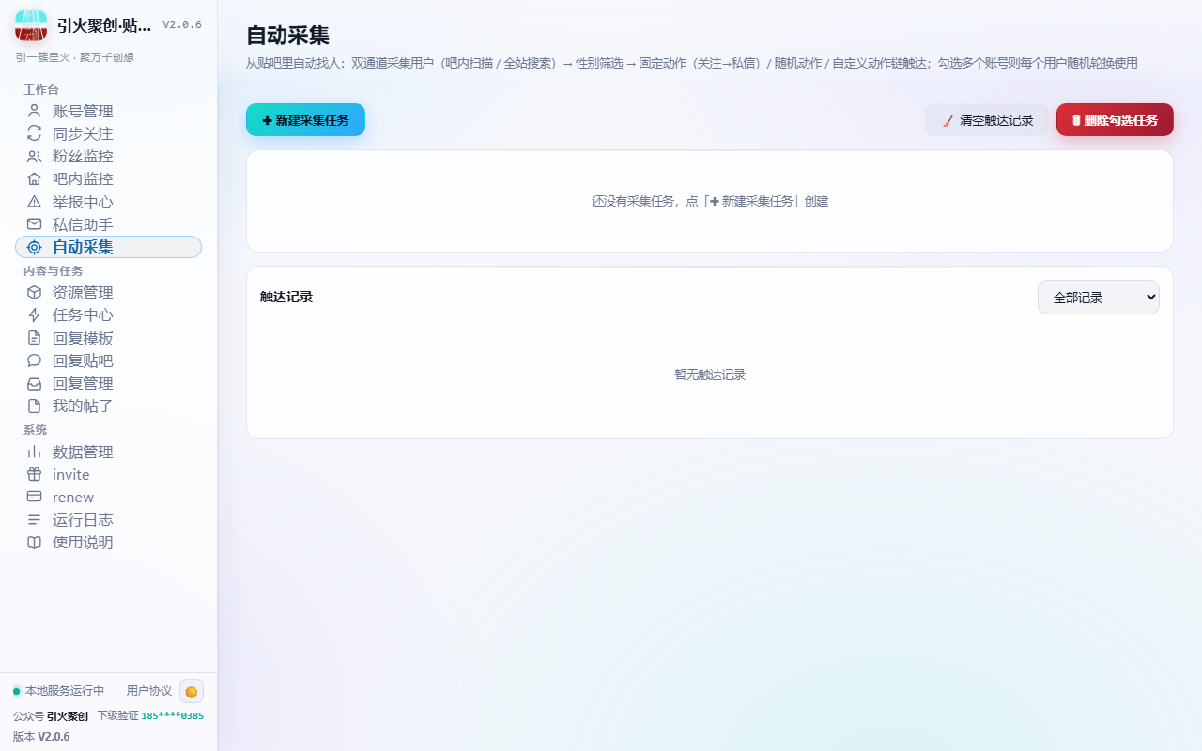Image resolution: width=1202 pixels, height=751 pixels.
Task: Click the 我的帖子 file icon
Action: (35, 406)
